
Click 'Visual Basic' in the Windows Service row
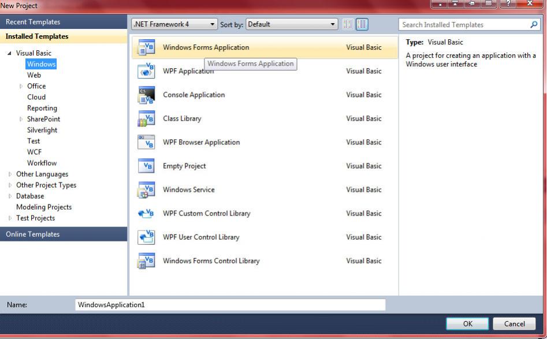(x=363, y=190)
